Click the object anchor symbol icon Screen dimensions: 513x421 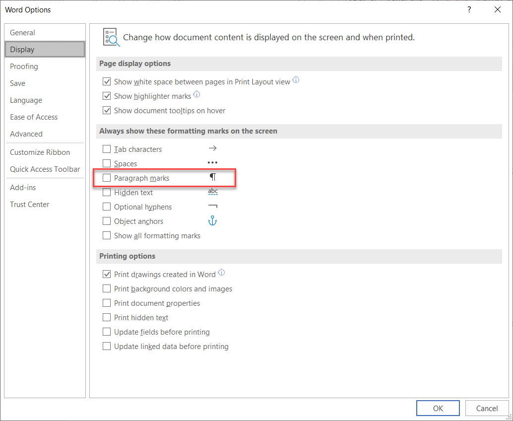click(212, 221)
